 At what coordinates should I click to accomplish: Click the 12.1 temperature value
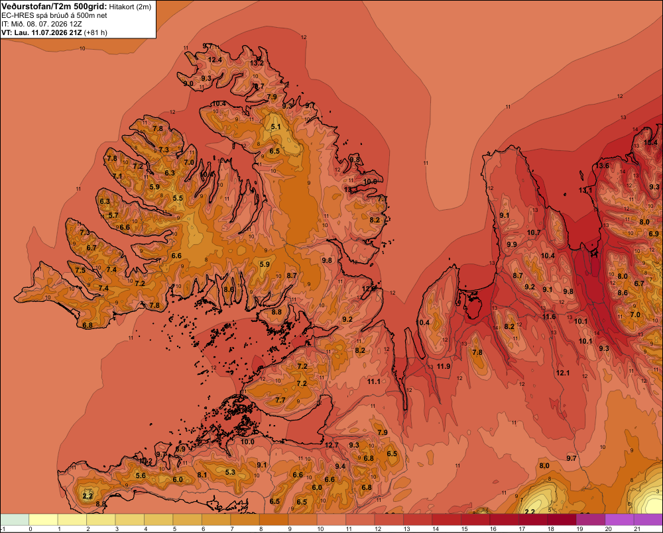(x=563, y=373)
